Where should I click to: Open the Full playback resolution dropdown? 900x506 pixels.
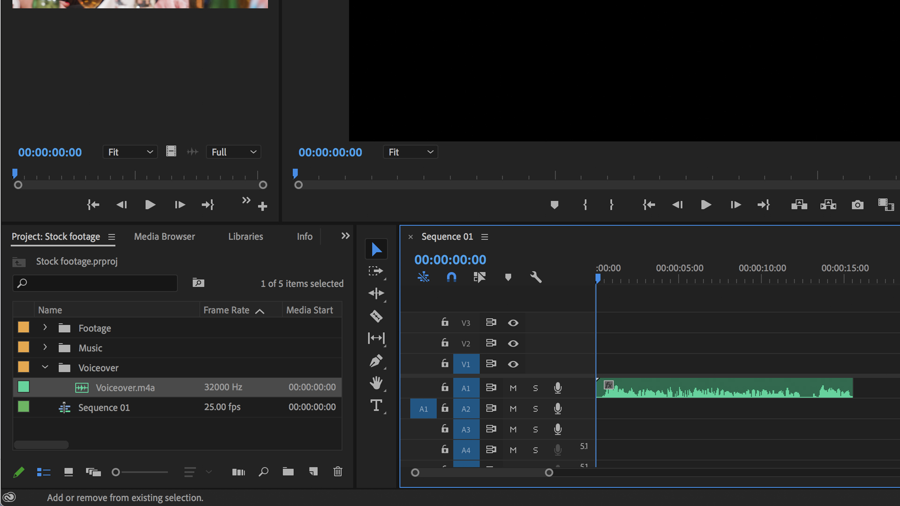233,152
